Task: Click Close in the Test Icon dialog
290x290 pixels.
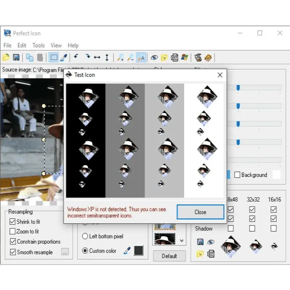Action: point(200,212)
